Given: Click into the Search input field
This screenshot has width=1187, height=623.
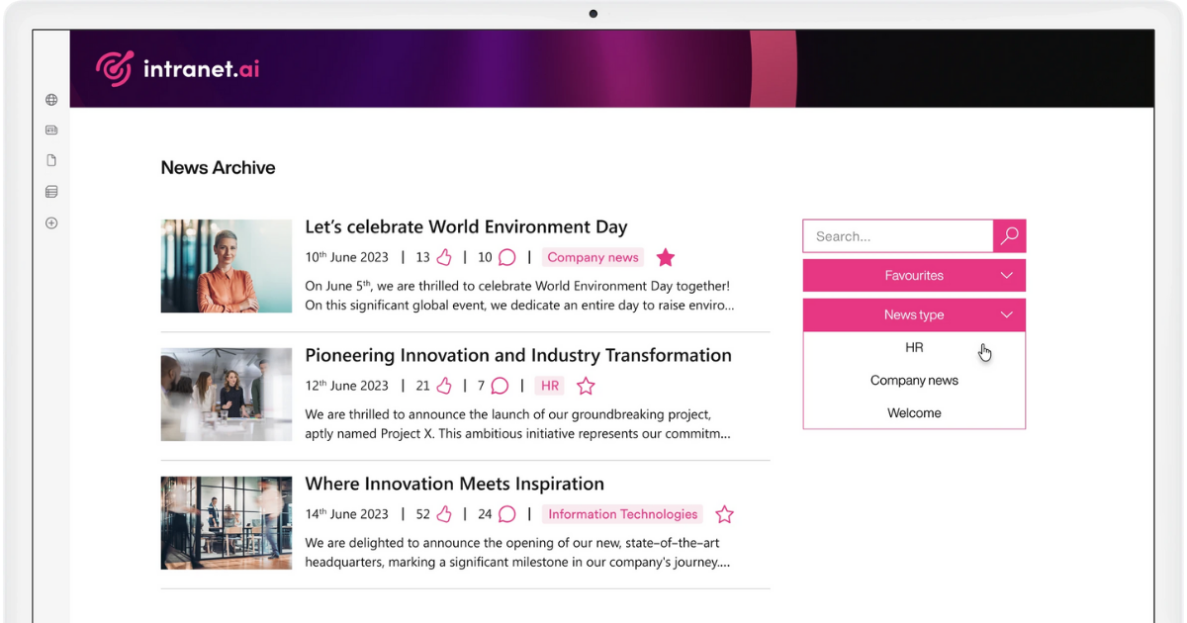Looking at the screenshot, I should tap(897, 236).
